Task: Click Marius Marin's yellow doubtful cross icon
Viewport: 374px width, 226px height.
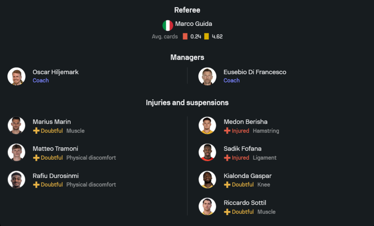Action: [x=36, y=131]
